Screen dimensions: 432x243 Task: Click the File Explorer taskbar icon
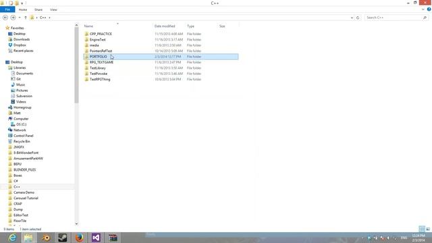click(28, 238)
